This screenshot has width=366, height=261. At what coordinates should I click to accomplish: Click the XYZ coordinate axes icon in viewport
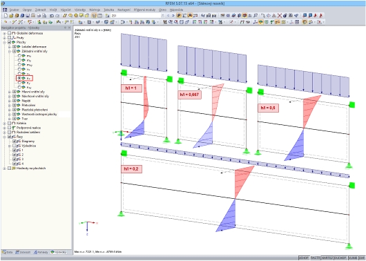click(88, 227)
